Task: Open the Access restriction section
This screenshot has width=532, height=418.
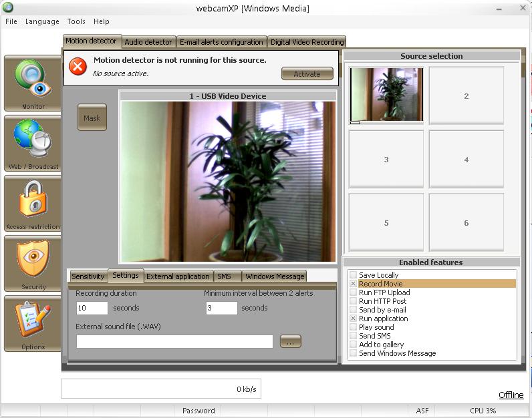Action: click(33, 204)
